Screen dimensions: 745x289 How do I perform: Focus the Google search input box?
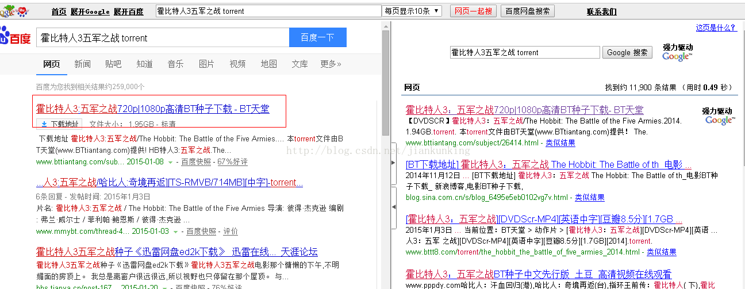tap(525, 52)
